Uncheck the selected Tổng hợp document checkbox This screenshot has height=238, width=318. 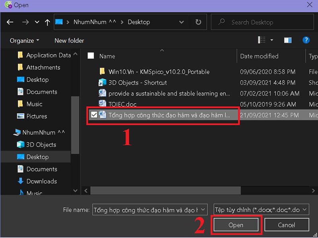point(94,115)
